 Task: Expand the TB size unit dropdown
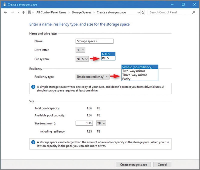[x=100, y=123]
